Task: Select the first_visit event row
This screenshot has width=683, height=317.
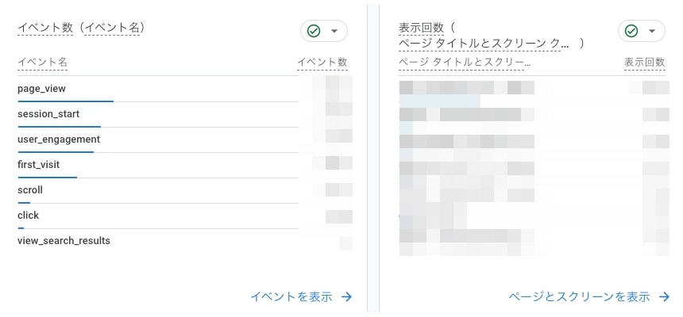Action: pos(185,165)
